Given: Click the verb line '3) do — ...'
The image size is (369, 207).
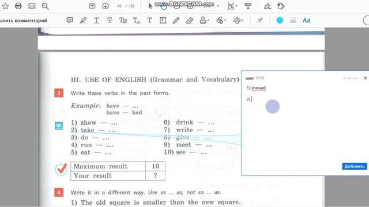Looking at the screenshot, I should 90,137.
